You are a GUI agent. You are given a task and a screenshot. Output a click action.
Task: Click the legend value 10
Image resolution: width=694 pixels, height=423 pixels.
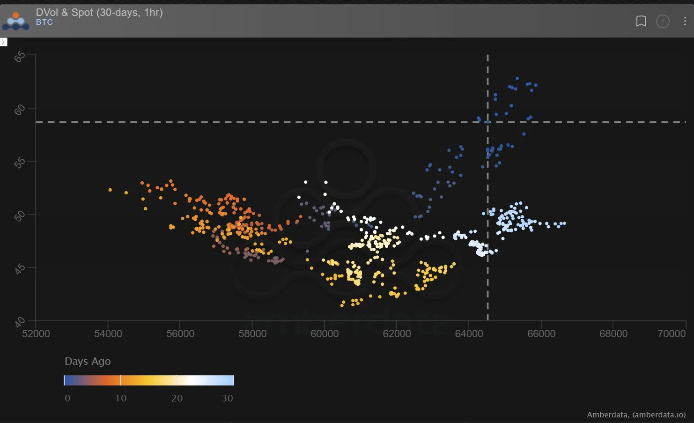point(121,398)
